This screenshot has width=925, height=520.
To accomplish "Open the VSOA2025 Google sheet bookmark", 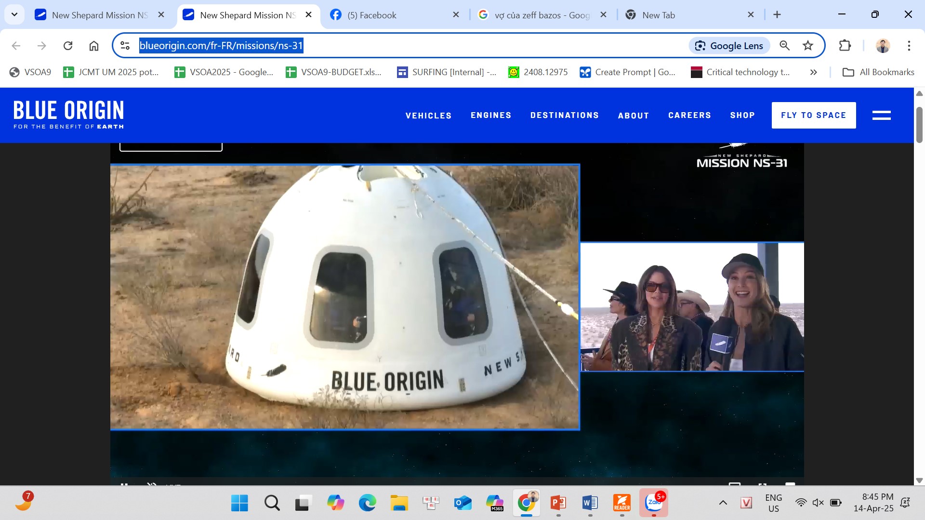I will tap(224, 72).
